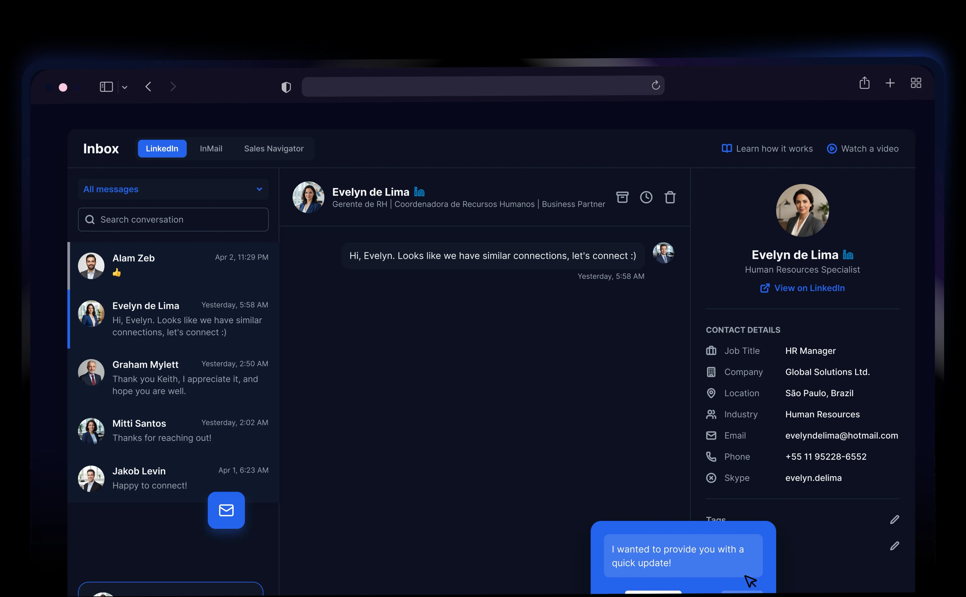Click the browser reload icon
Viewport: 966px width, 597px height.
pos(656,85)
